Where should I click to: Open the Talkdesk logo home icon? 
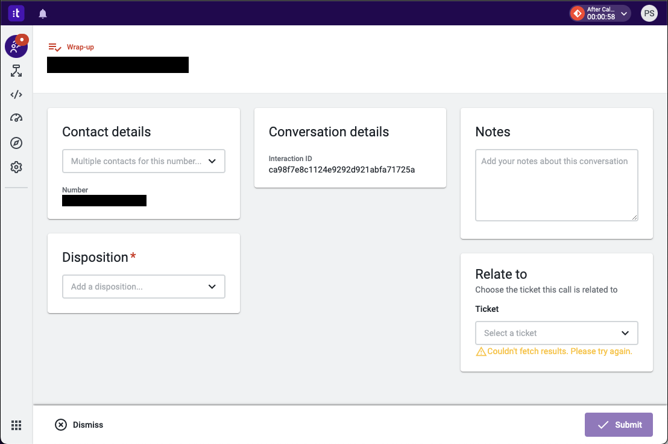coord(16,13)
